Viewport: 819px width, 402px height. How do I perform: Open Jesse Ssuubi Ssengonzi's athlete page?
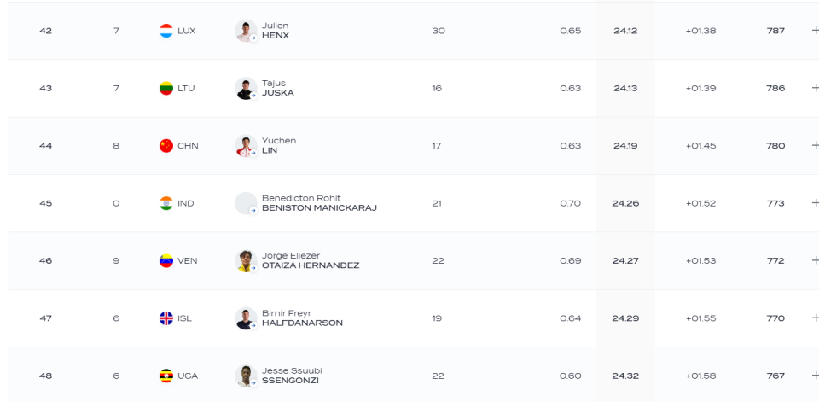tap(292, 376)
